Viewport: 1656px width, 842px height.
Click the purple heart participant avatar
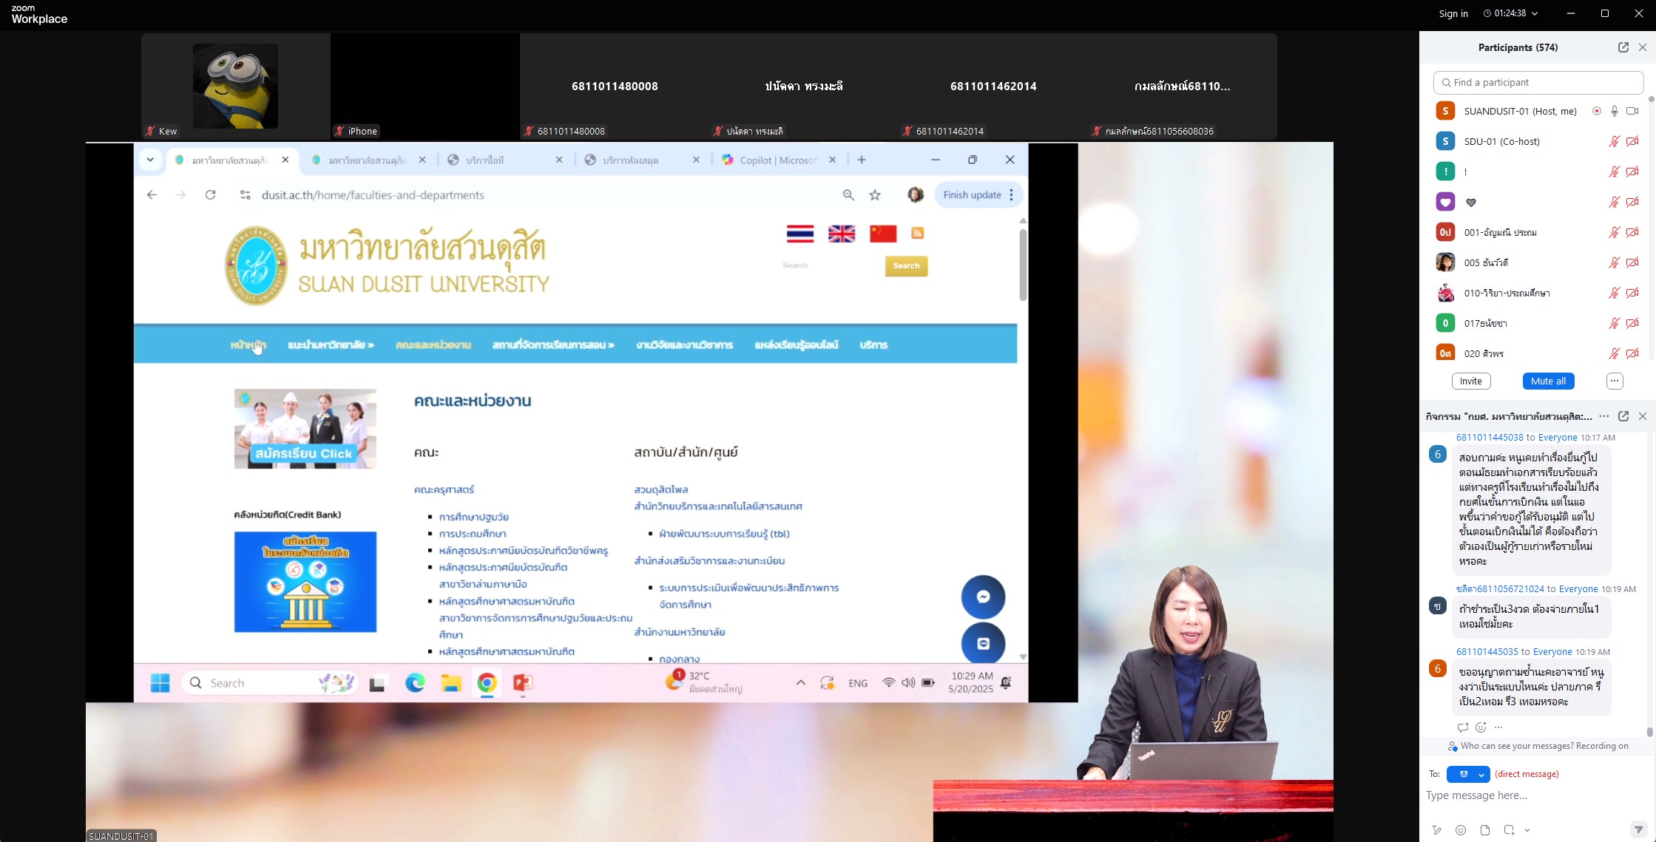click(1445, 202)
